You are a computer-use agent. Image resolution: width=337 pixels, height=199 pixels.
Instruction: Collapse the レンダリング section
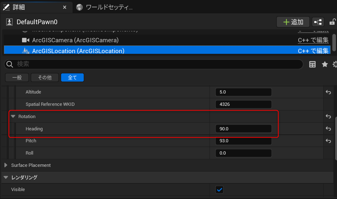pyautogui.click(x=6, y=177)
